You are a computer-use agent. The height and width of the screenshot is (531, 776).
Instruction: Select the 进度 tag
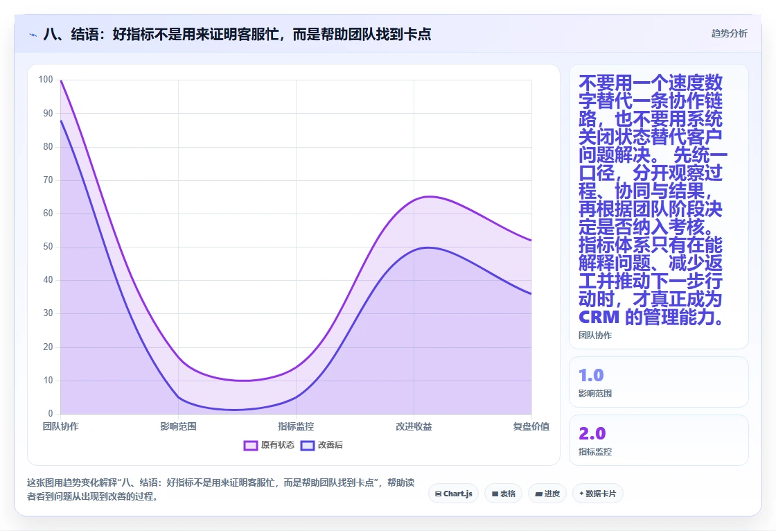point(547,494)
